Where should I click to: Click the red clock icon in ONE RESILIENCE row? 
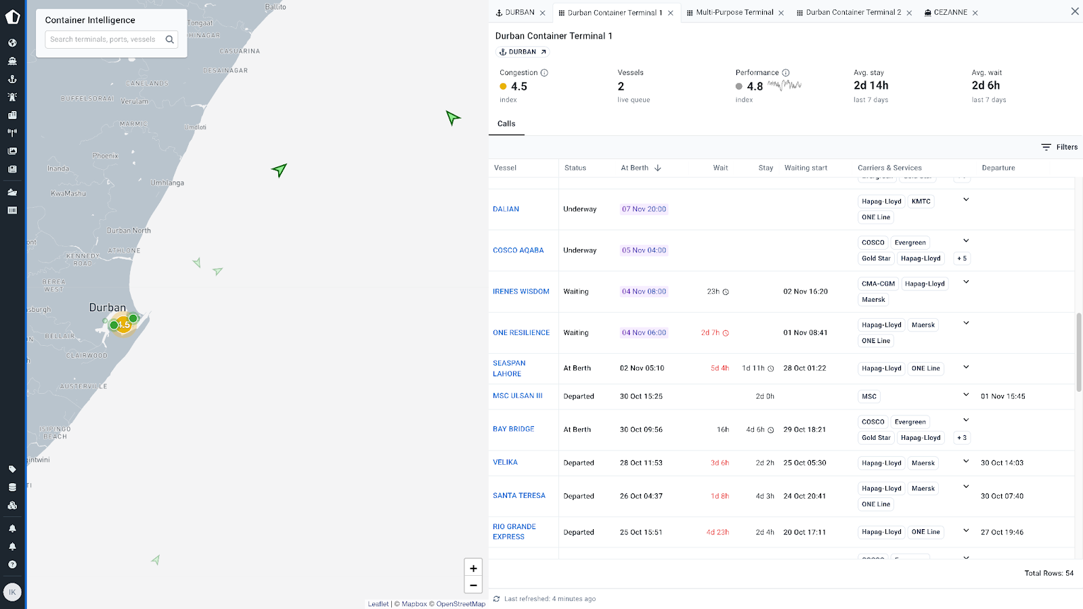click(x=726, y=333)
